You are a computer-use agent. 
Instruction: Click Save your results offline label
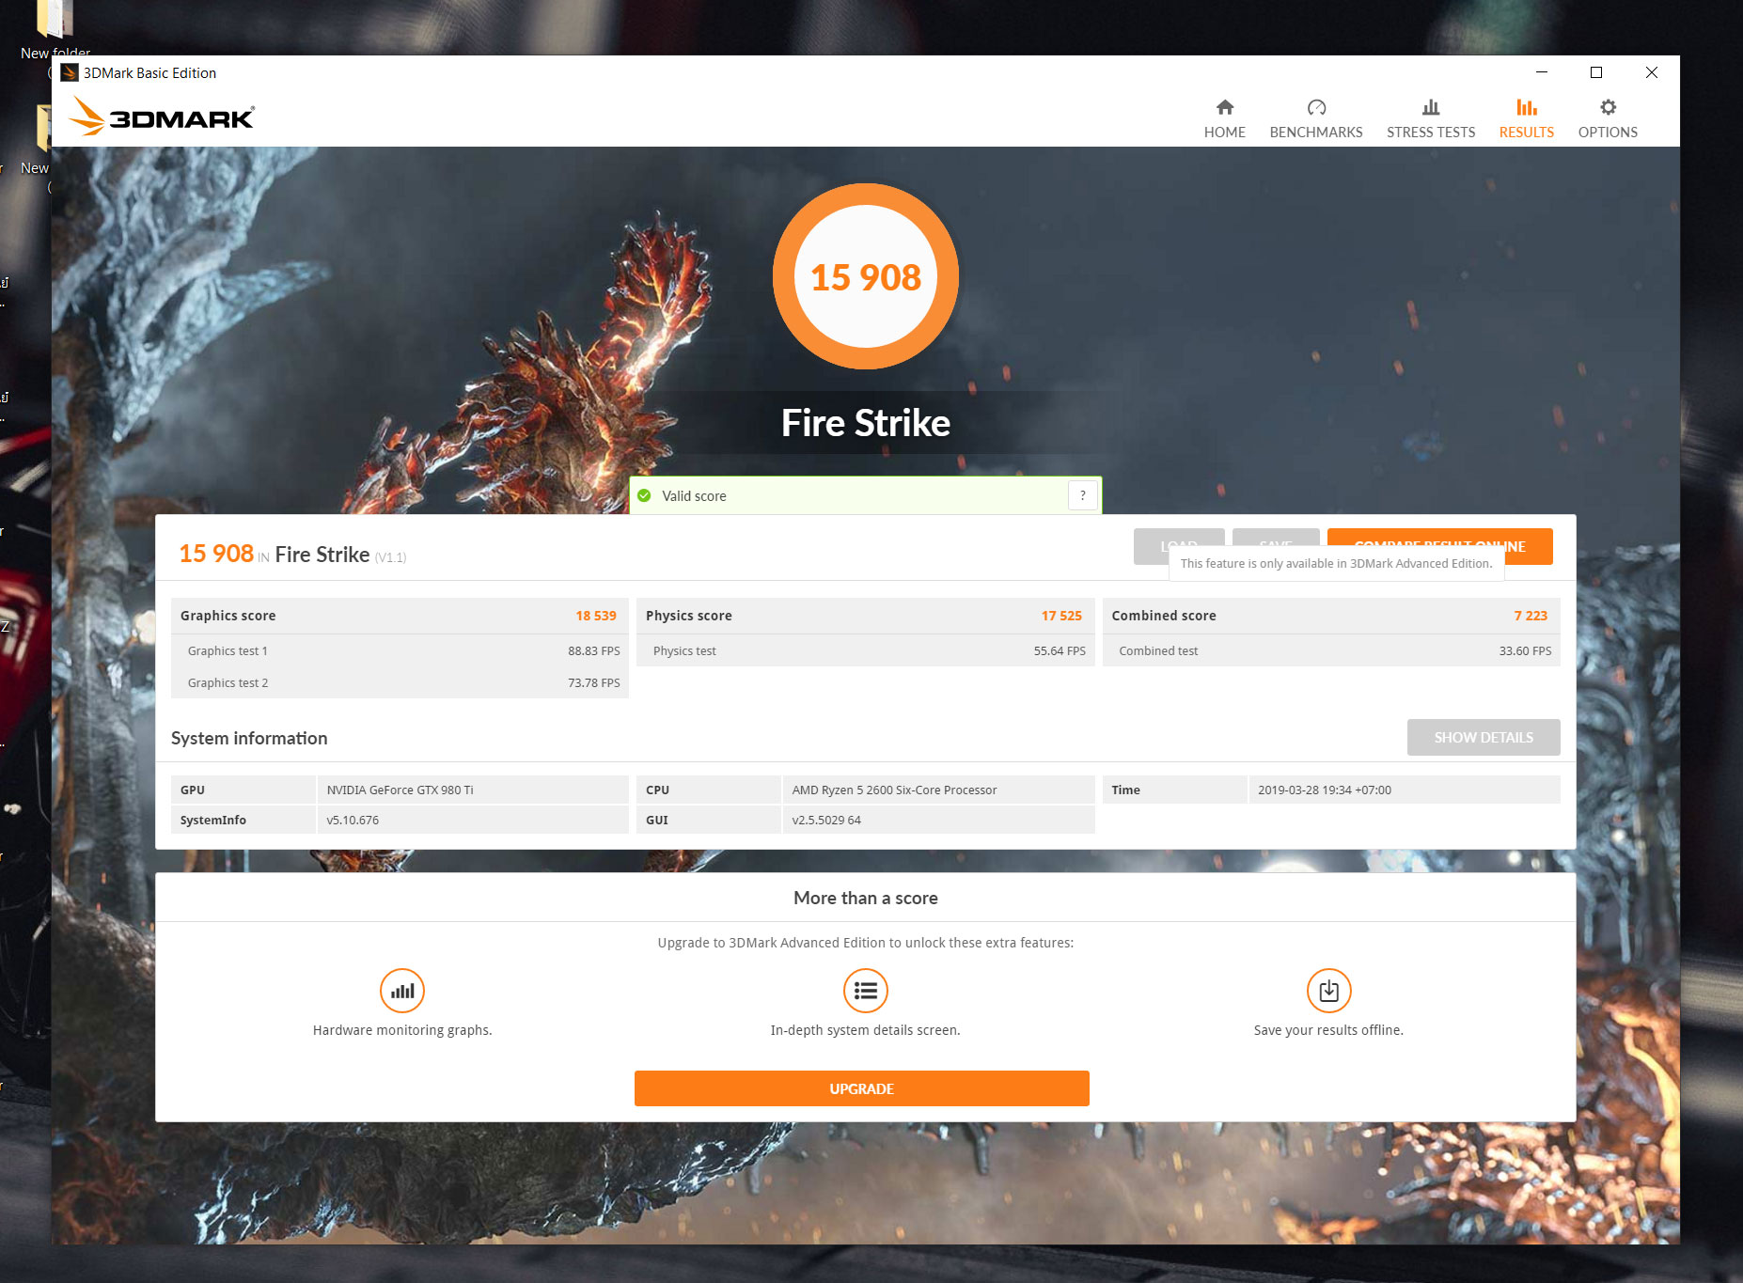tap(1327, 1030)
